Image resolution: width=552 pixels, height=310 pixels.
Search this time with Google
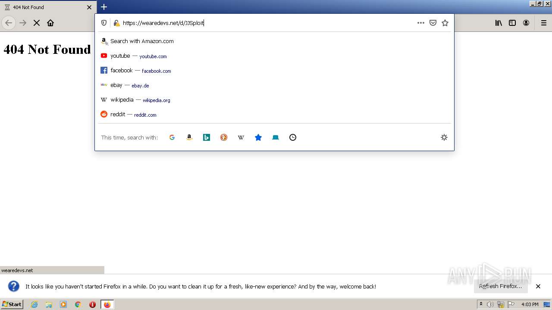click(172, 137)
